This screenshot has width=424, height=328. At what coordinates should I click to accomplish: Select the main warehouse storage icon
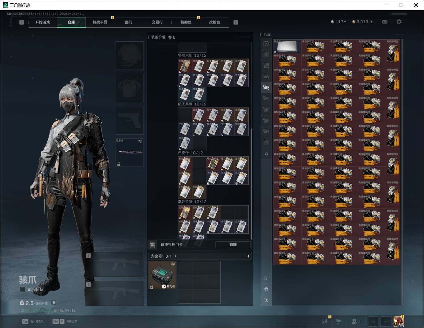click(266, 44)
